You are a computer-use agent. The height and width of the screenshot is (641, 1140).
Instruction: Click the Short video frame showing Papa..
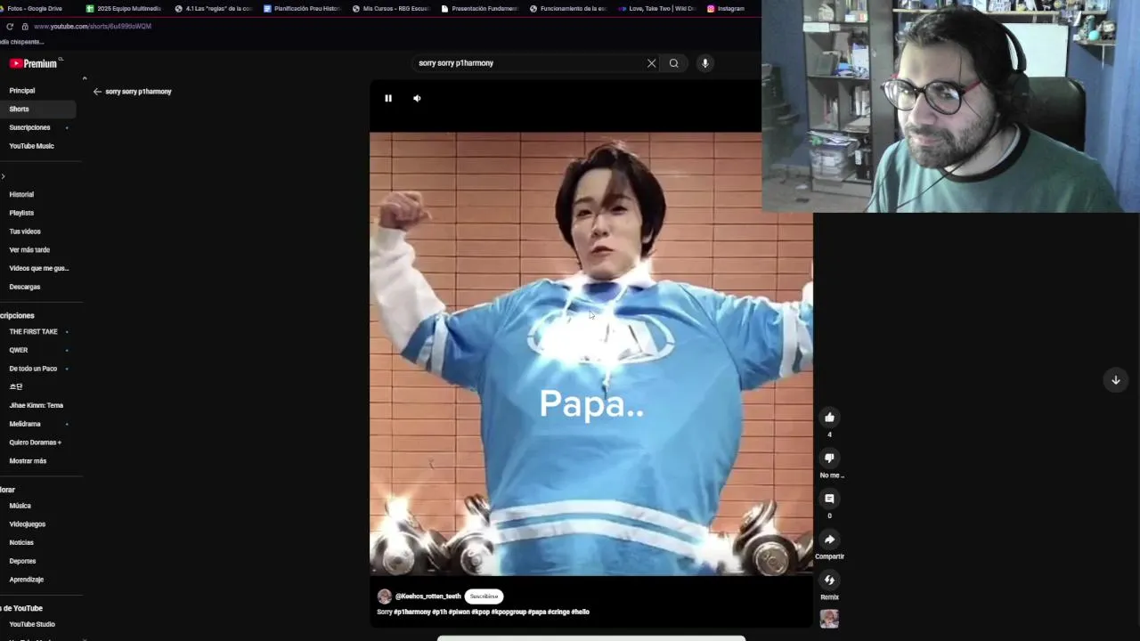591,354
